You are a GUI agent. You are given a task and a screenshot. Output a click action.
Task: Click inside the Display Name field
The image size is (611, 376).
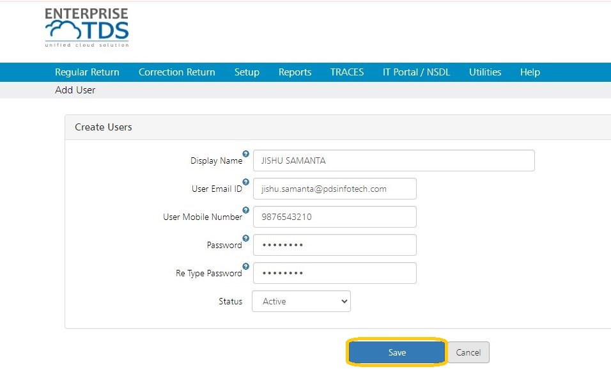(x=392, y=161)
